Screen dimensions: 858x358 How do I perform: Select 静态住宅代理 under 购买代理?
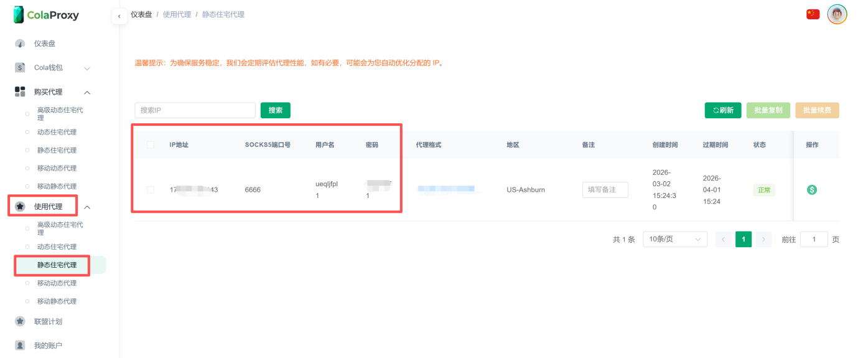[x=57, y=150]
